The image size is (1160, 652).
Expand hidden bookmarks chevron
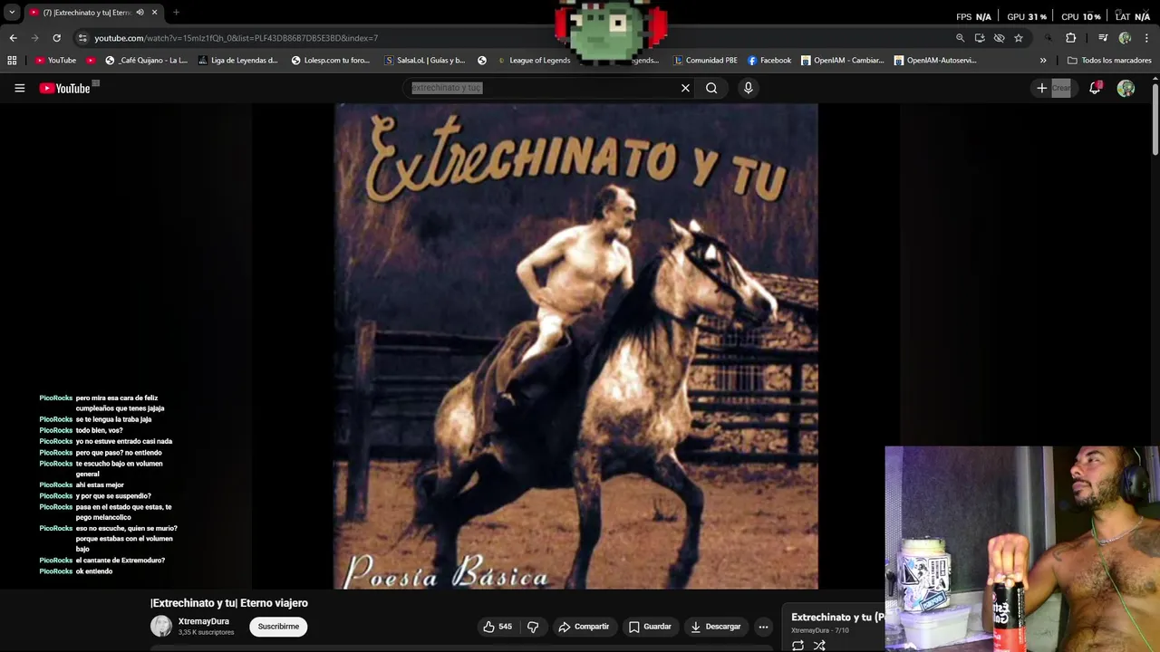1043,61
